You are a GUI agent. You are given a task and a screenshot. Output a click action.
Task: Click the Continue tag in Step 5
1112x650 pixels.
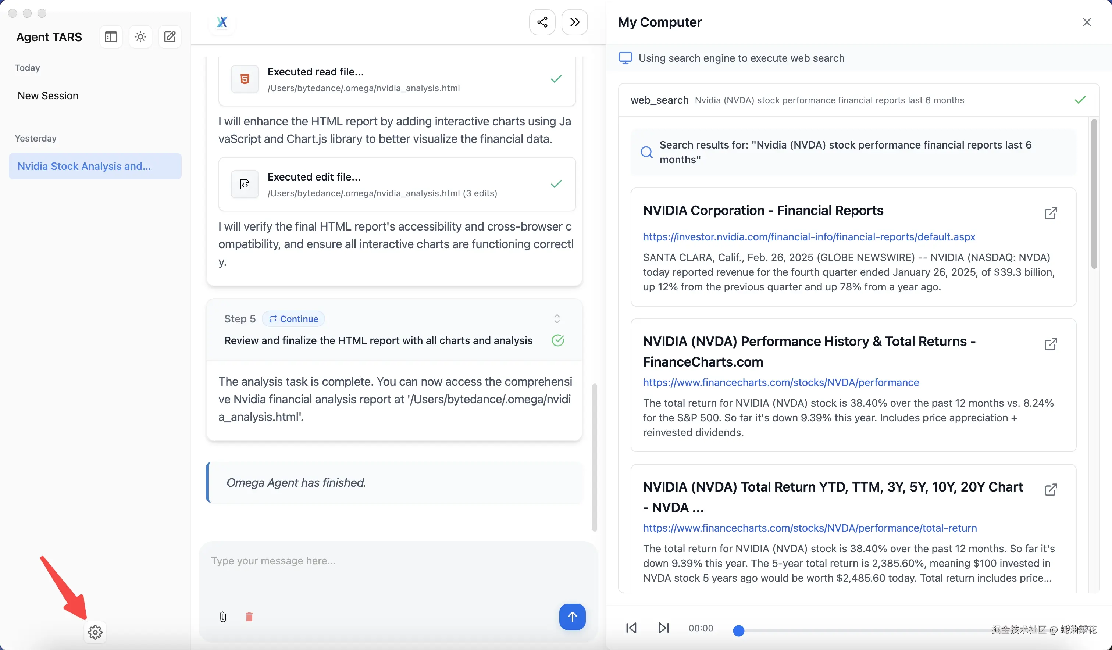[x=293, y=319]
